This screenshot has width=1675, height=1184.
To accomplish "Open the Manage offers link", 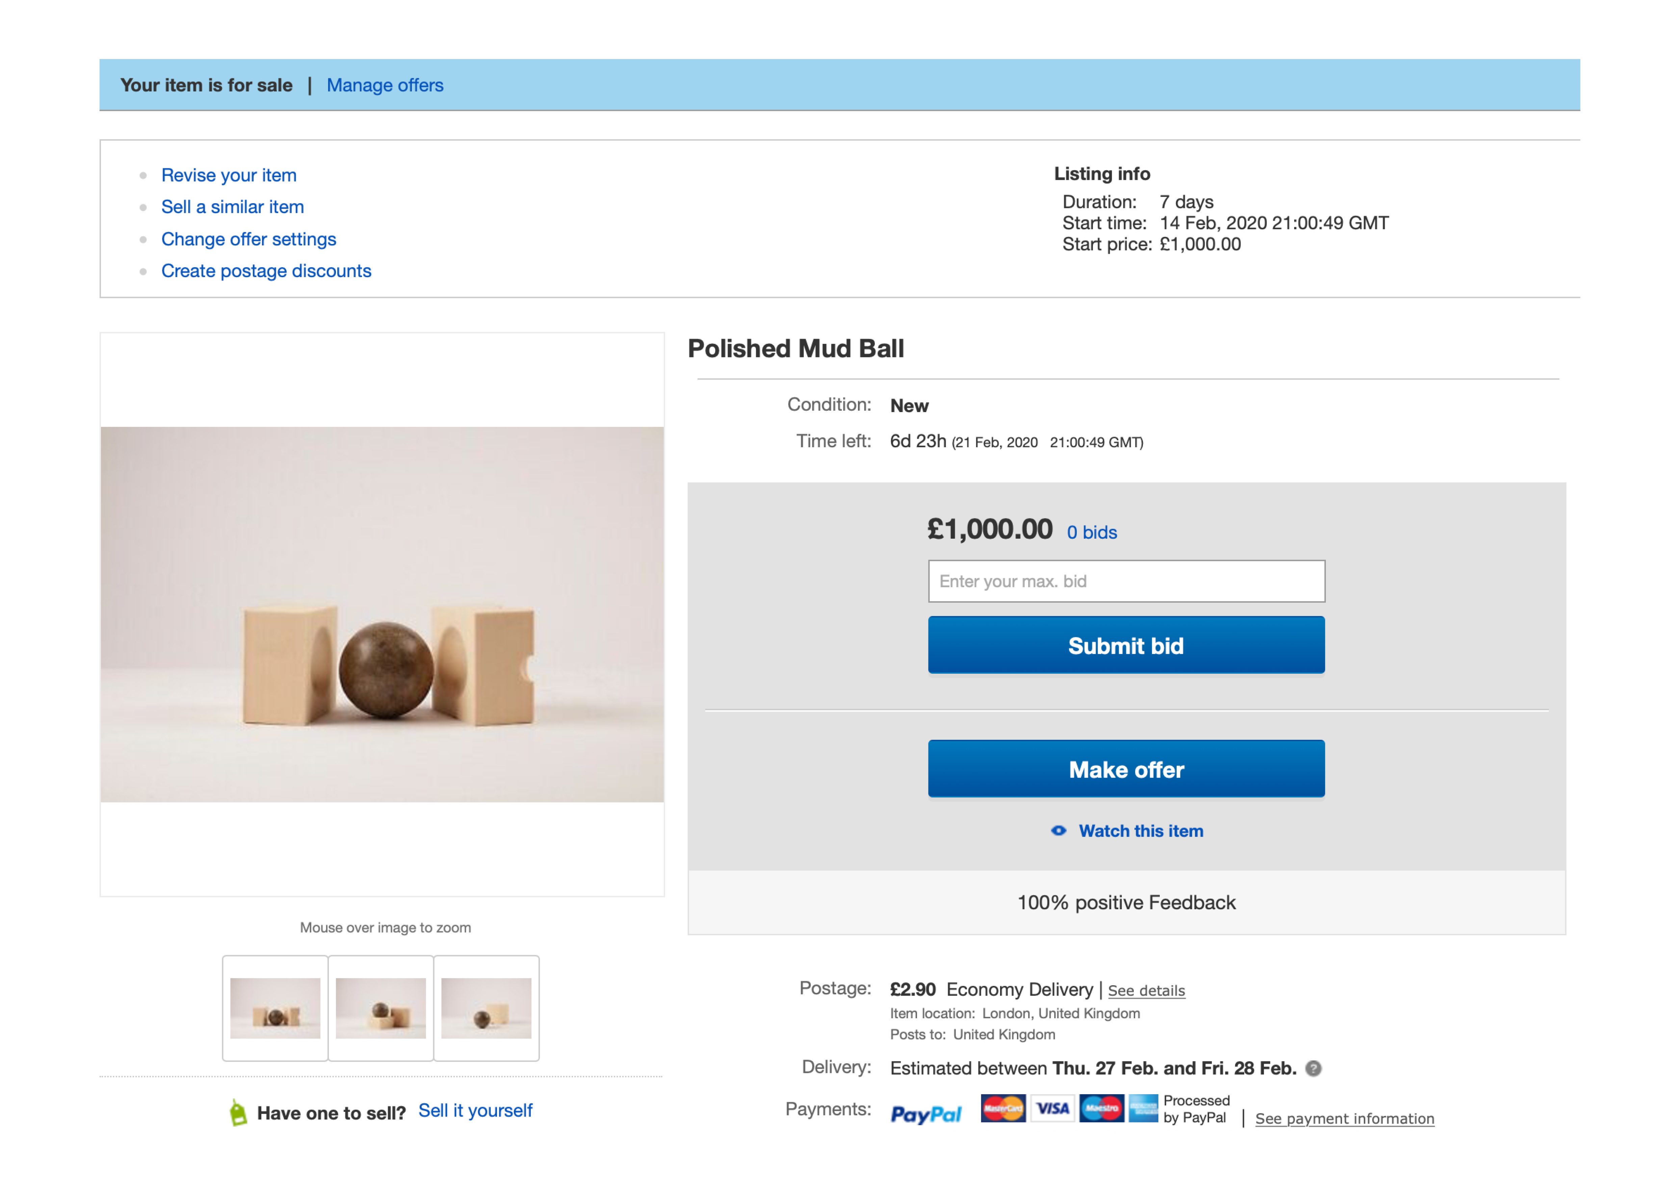I will [x=385, y=85].
